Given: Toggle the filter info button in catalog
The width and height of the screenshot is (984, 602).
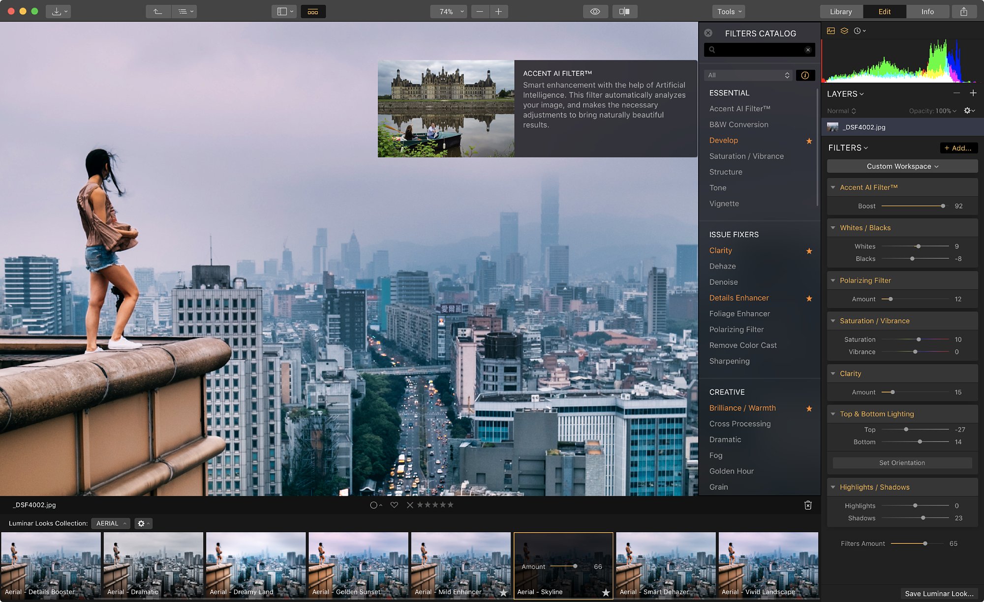Looking at the screenshot, I should (805, 75).
